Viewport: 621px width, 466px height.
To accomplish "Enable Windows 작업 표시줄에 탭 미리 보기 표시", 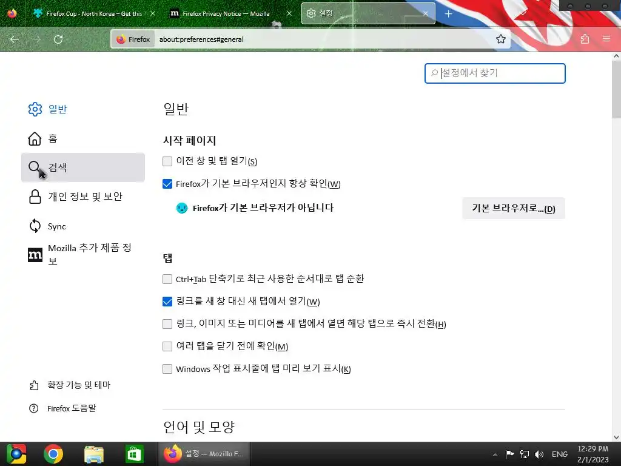I will 167,369.
